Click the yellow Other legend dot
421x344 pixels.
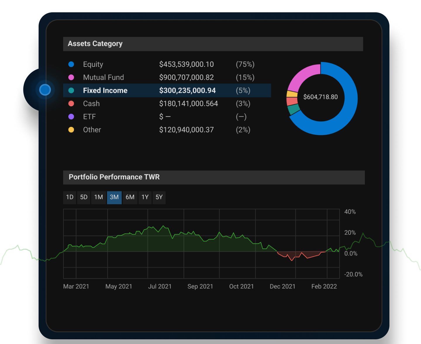tap(71, 130)
